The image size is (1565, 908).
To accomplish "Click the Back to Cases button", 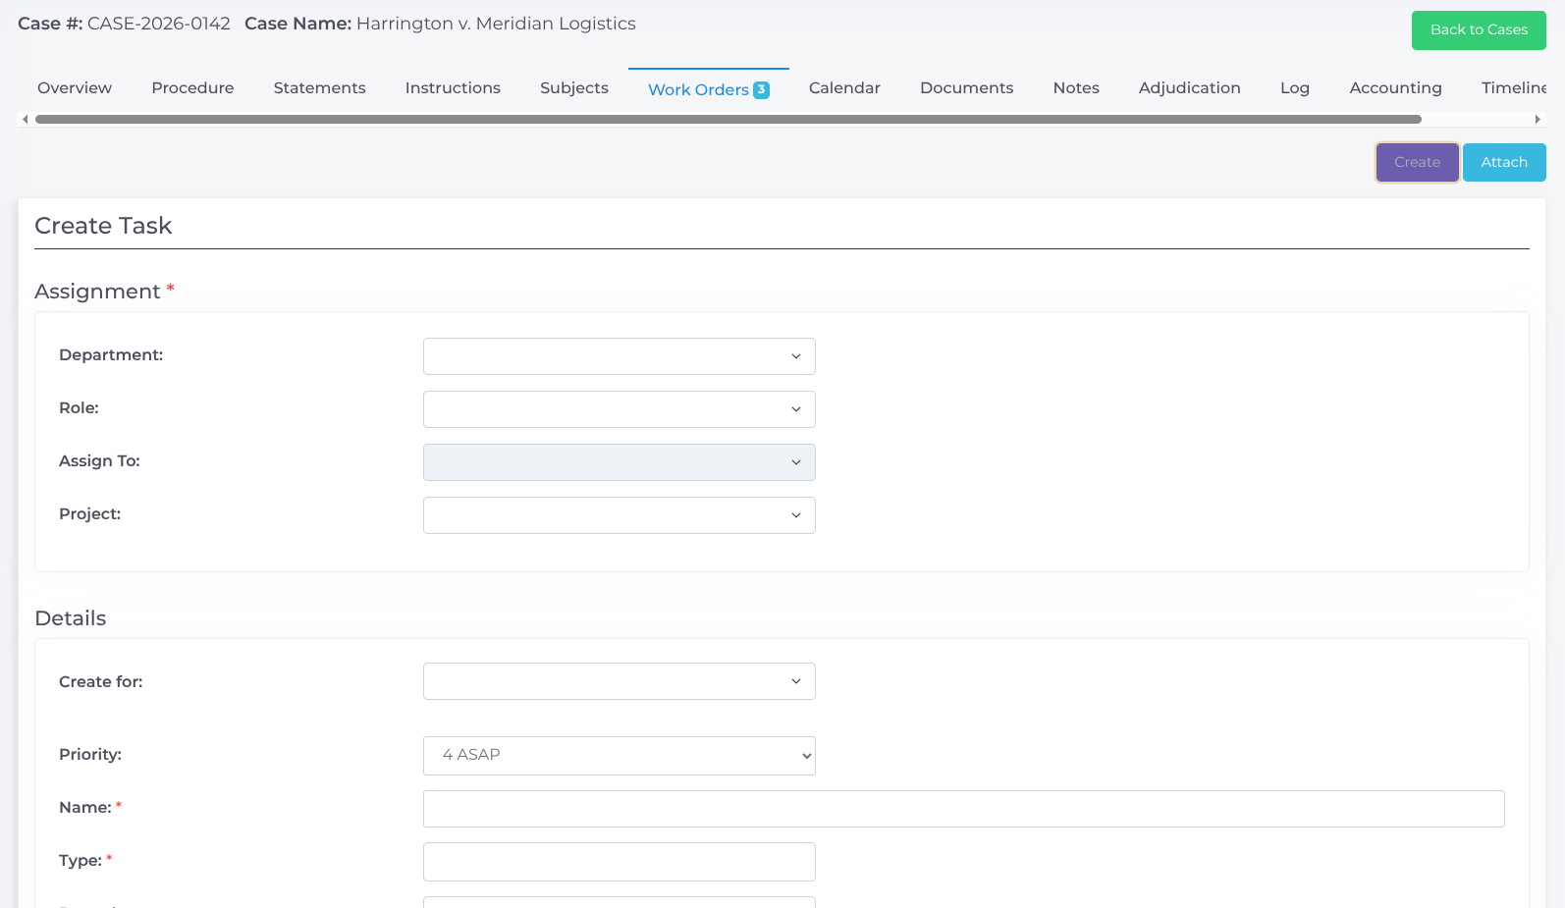I will click(x=1479, y=30).
